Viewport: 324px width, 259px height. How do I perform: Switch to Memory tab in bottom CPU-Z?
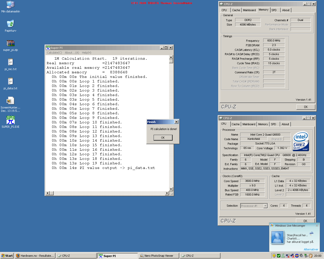click(x=263, y=124)
